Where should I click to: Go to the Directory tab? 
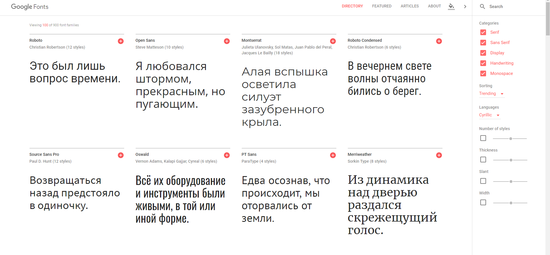(352, 6)
